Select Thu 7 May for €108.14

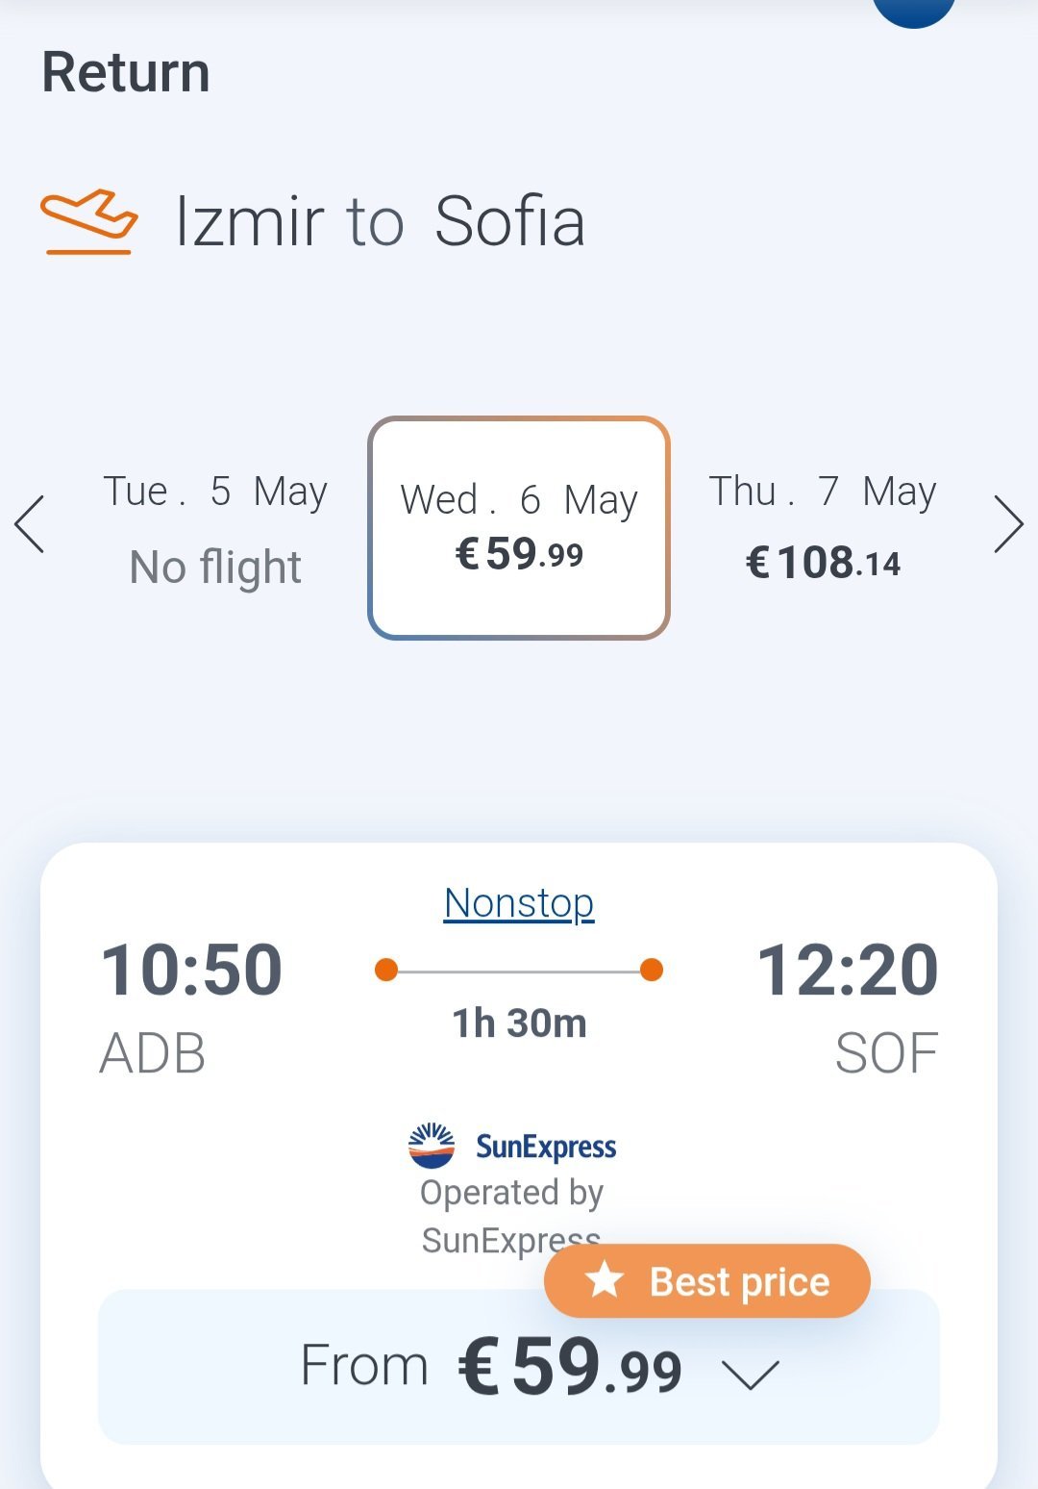point(823,528)
